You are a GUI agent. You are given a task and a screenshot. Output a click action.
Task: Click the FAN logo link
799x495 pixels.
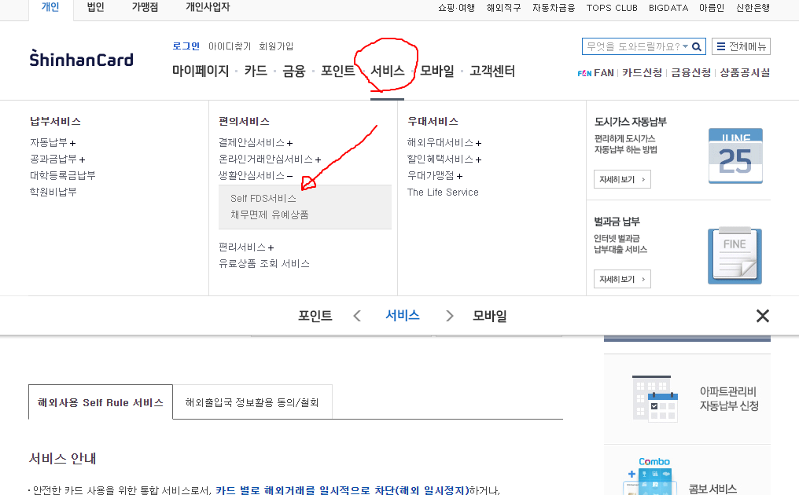[x=595, y=73]
